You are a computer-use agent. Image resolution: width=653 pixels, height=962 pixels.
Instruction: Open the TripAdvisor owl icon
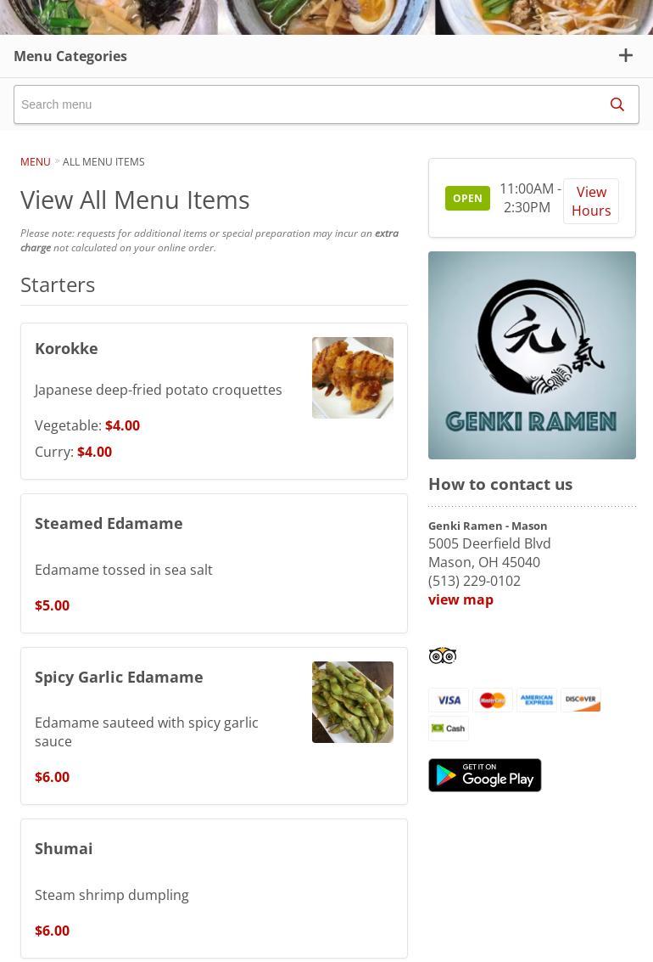coord(443,655)
